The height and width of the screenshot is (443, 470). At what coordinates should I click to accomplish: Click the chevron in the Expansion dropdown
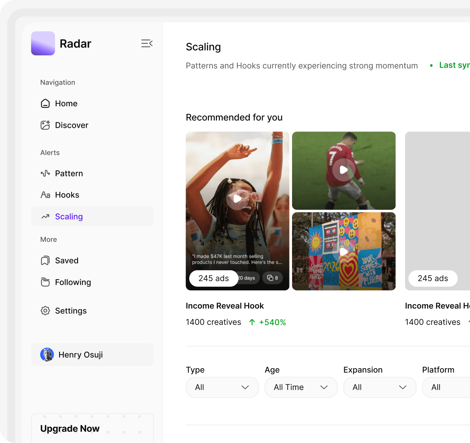[403, 387]
